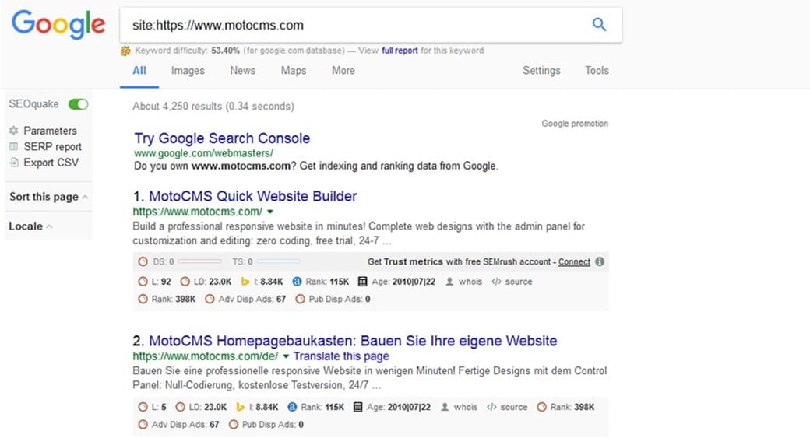Open dropdown arrow beside motocms.com URL

tap(270, 212)
